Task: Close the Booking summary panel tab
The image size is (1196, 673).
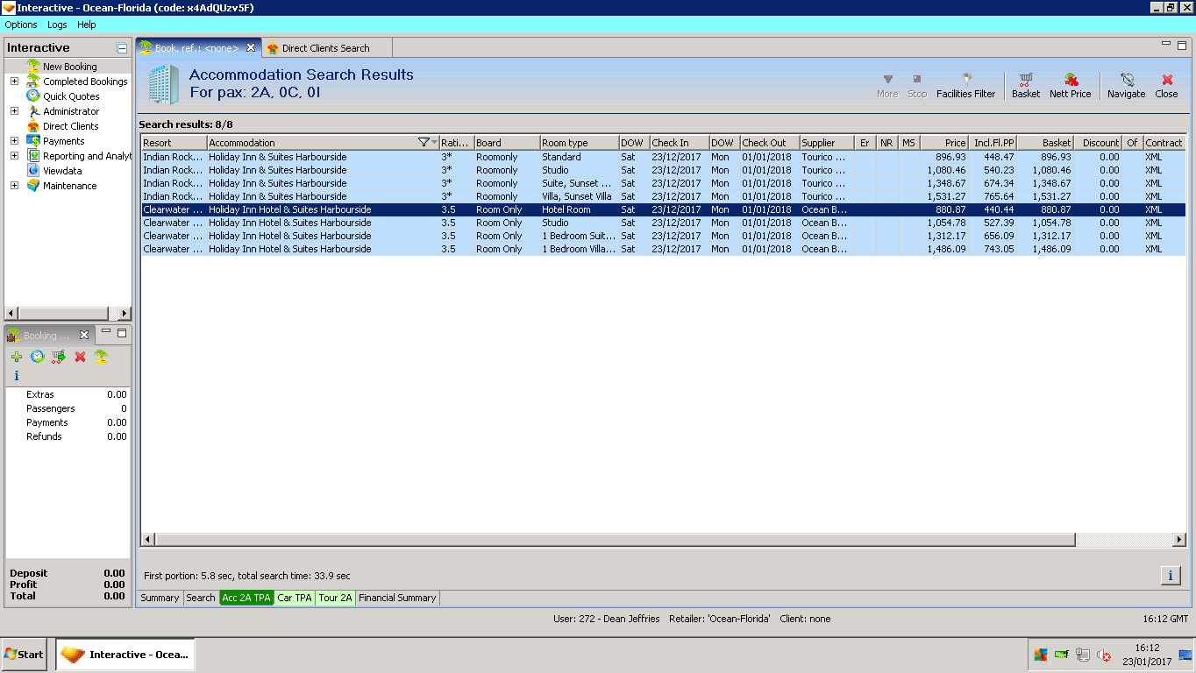Action: (x=84, y=335)
